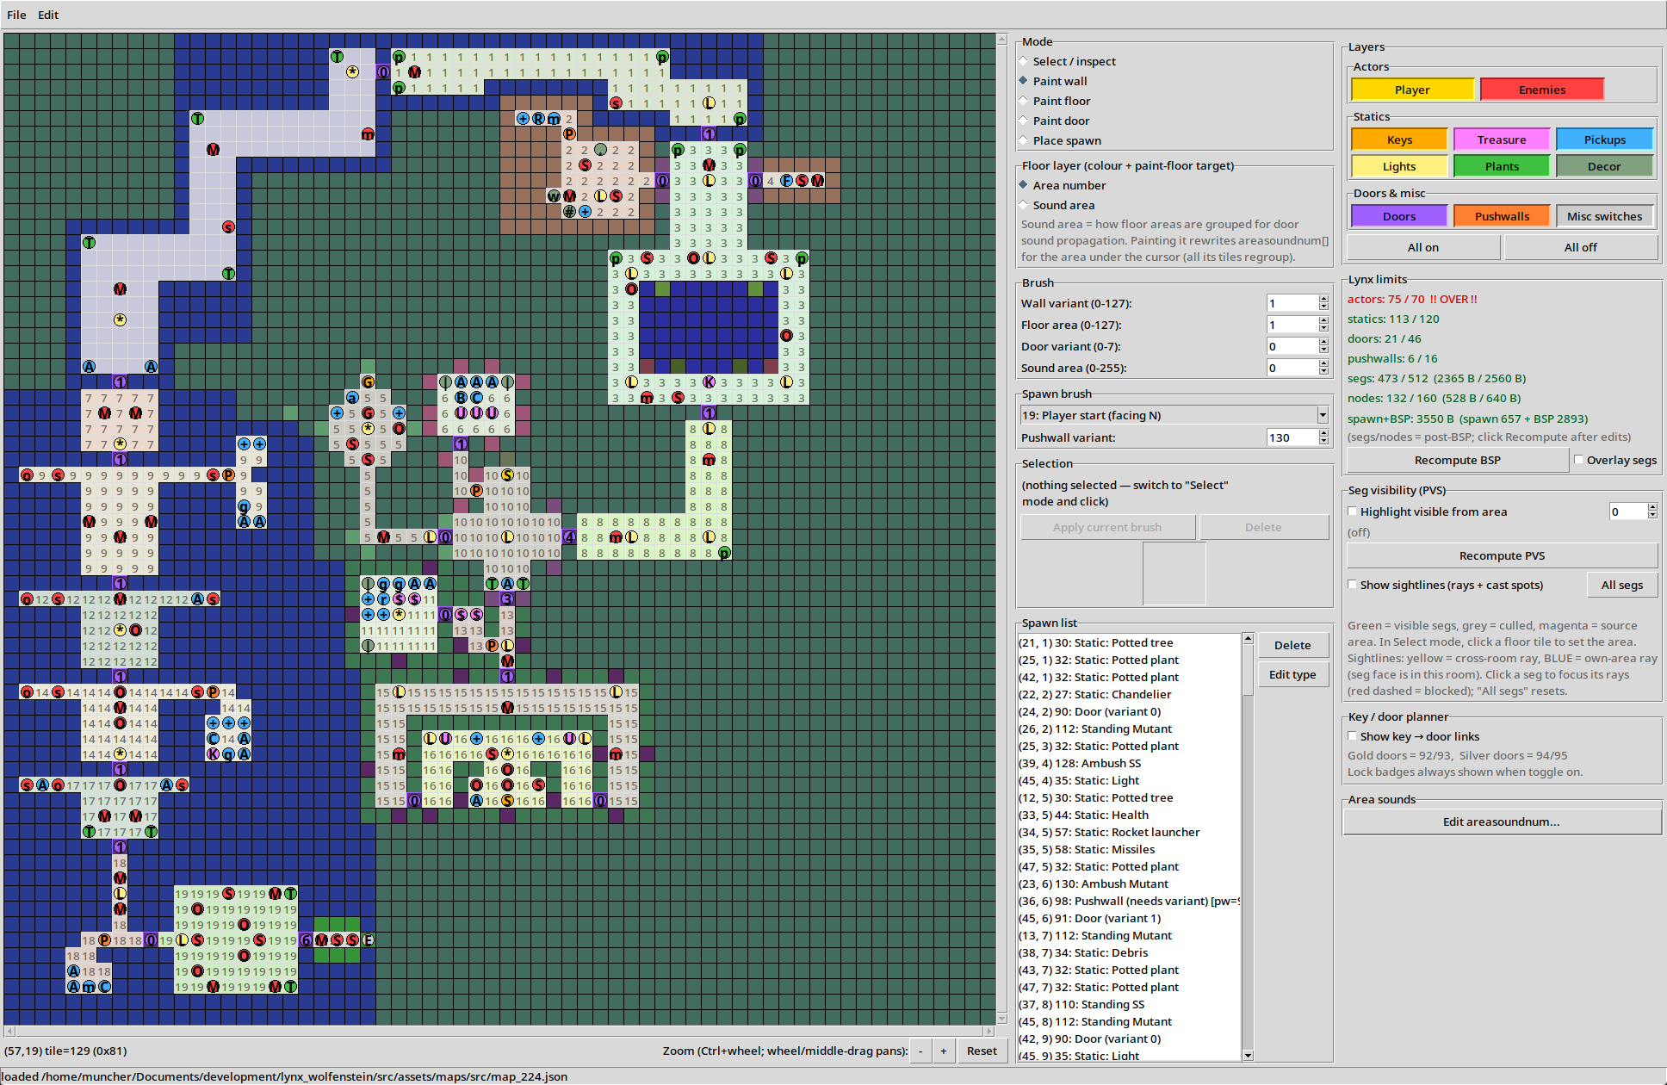The image size is (1667, 1085).
Task: Toggle the Plants layer
Action: pos(1502,166)
